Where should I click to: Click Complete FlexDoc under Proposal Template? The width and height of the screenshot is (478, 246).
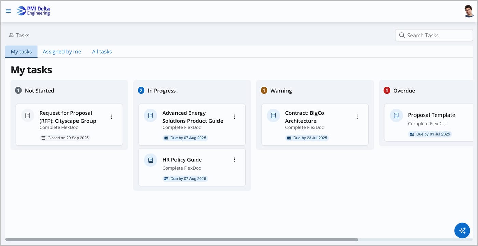pyautogui.click(x=427, y=124)
